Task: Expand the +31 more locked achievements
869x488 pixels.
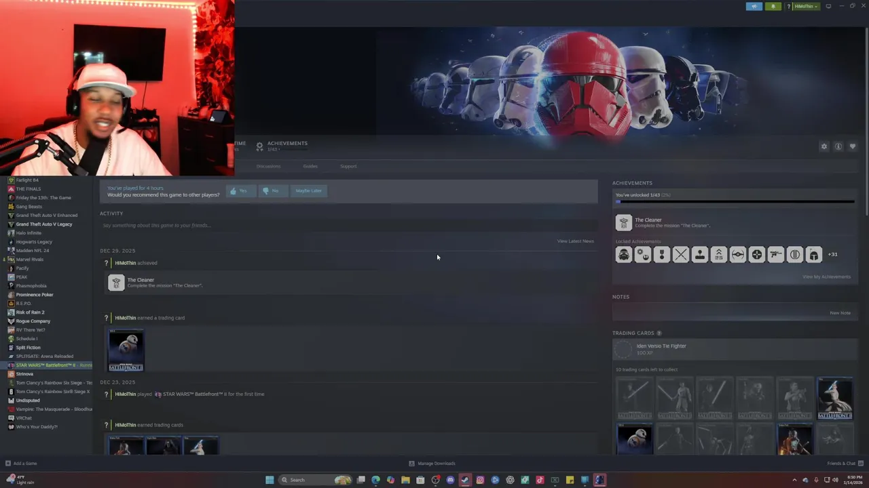Action: (833, 255)
